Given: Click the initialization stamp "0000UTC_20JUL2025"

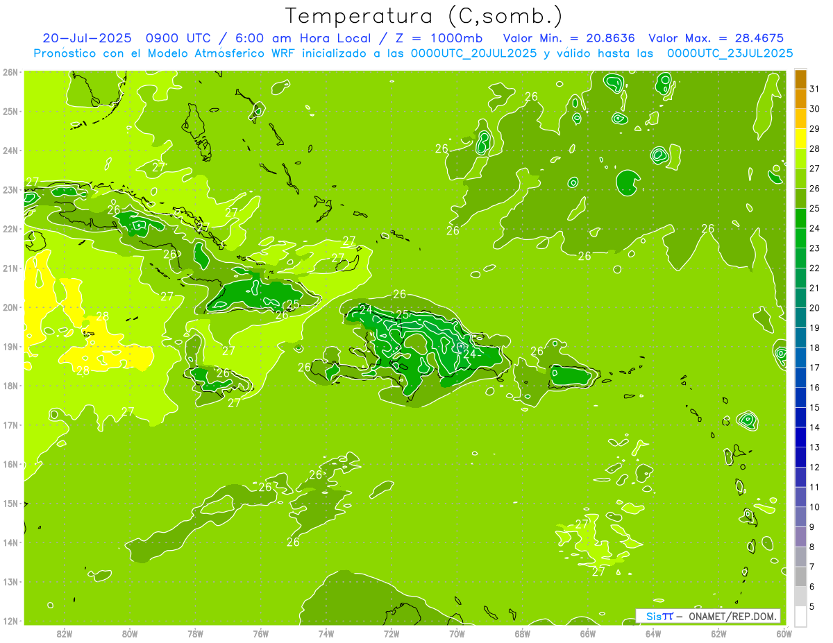Looking at the screenshot, I should point(473,53).
